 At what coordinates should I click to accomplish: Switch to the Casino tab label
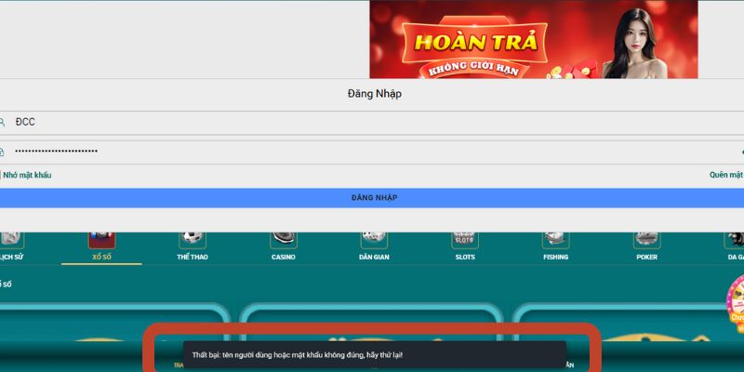[284, 257]
